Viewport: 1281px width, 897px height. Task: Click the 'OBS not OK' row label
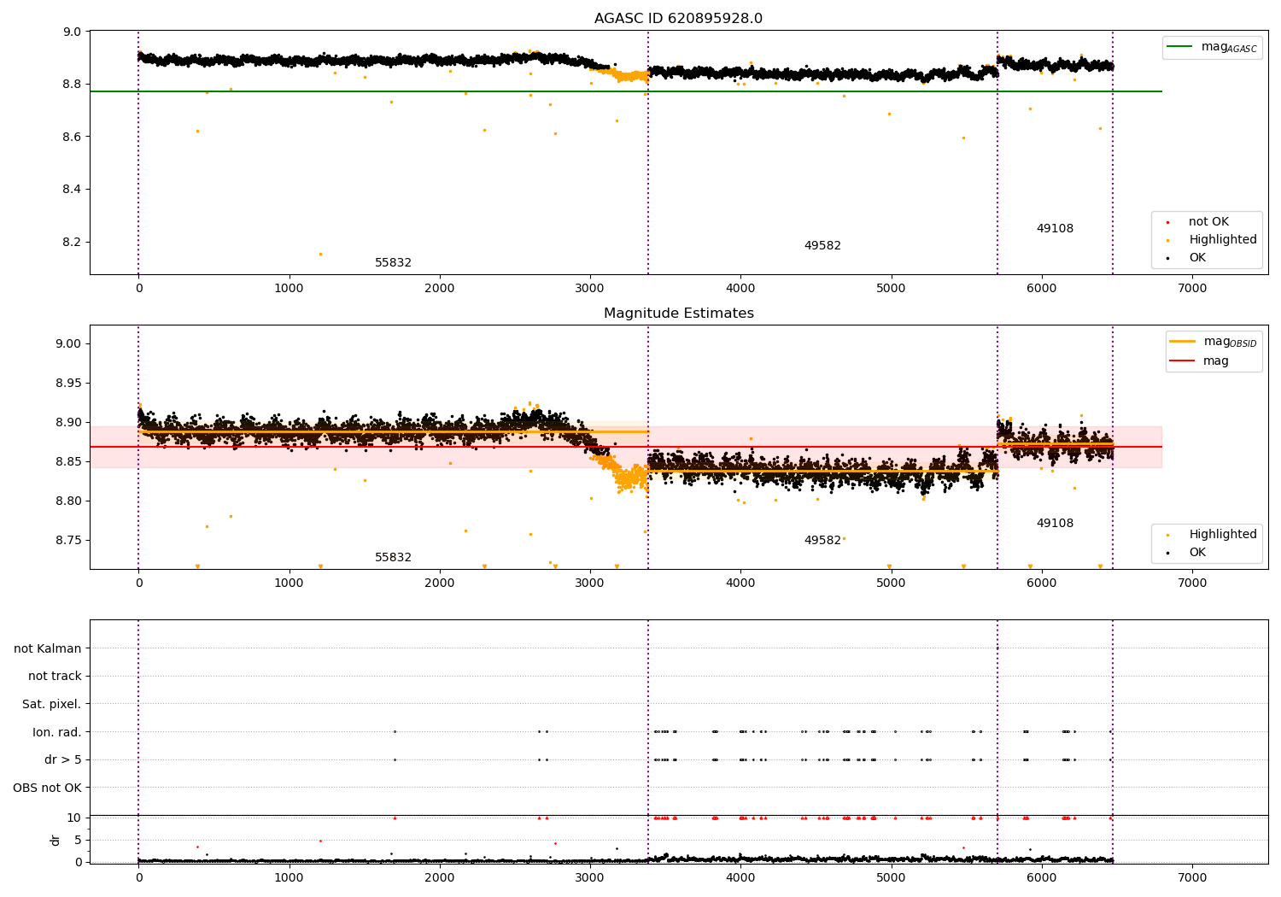click(x=48, y=788)
